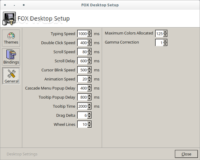Increase the Wheel Lines count

pyautogui.click(x=89, y=123)
